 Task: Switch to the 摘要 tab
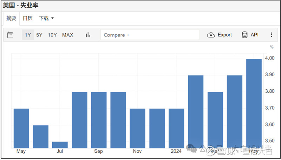12,18
